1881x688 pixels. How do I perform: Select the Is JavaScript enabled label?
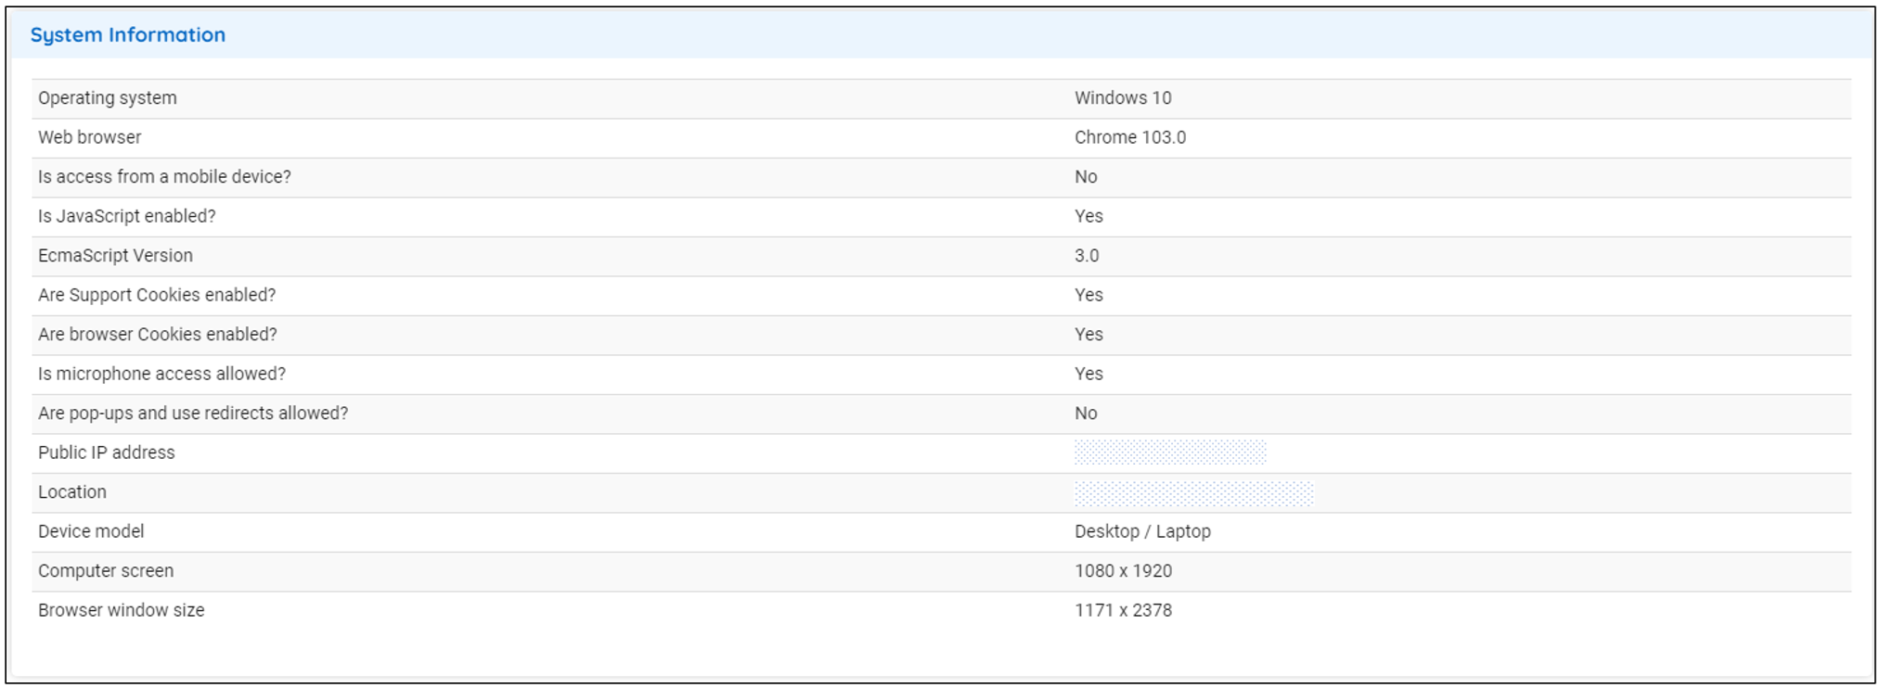(x=126, y=216)
